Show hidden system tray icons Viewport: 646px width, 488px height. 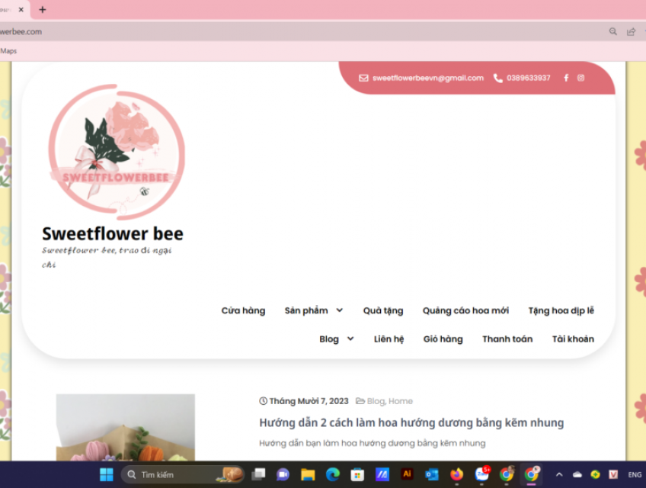click(x=559, y=474)
